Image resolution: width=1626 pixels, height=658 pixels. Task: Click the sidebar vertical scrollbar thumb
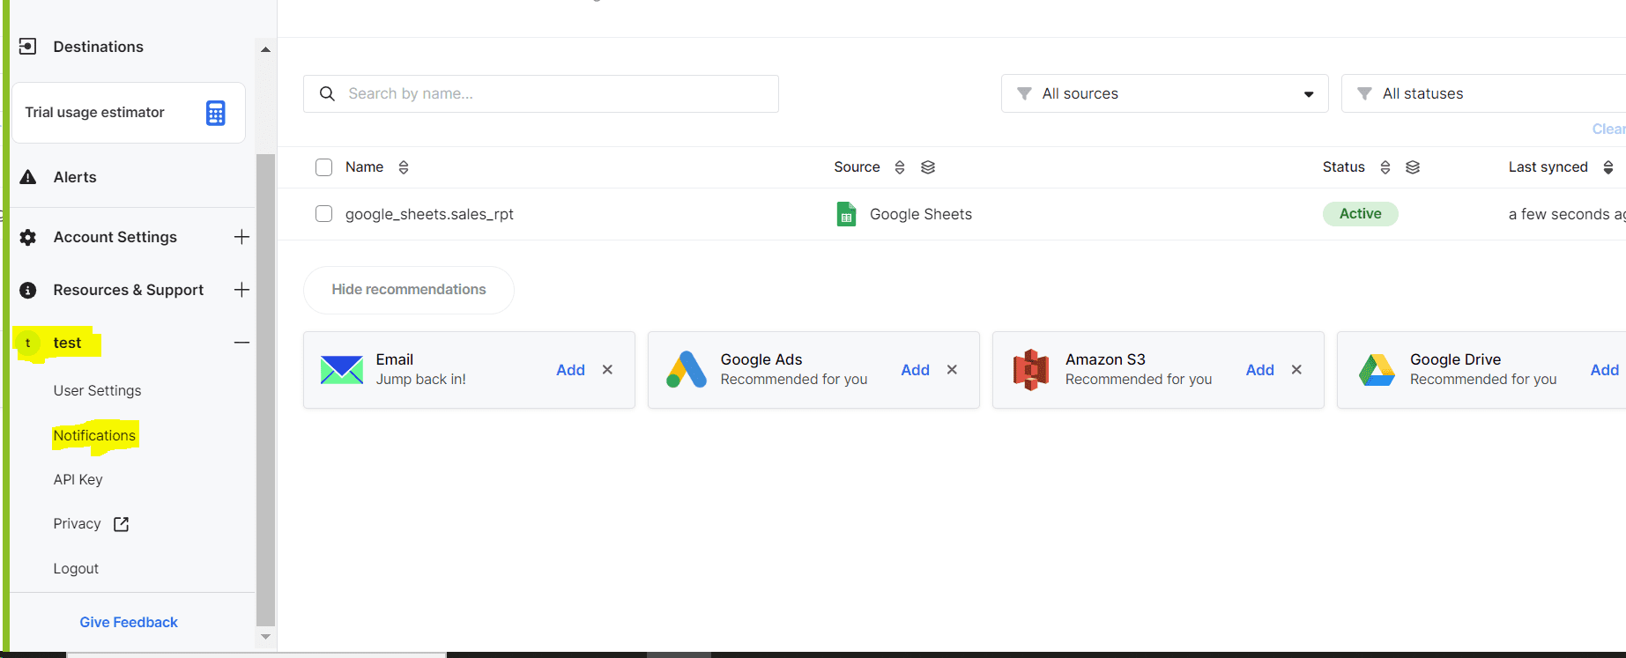265,388
